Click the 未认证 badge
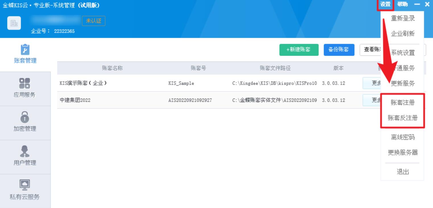The width and height of the screenshot is (433, 208). click(94, 21)
